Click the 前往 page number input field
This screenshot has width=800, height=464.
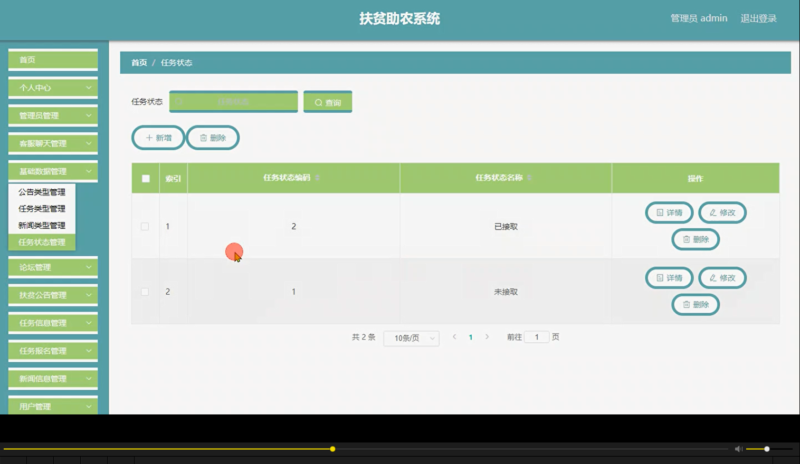pos(536,336)
